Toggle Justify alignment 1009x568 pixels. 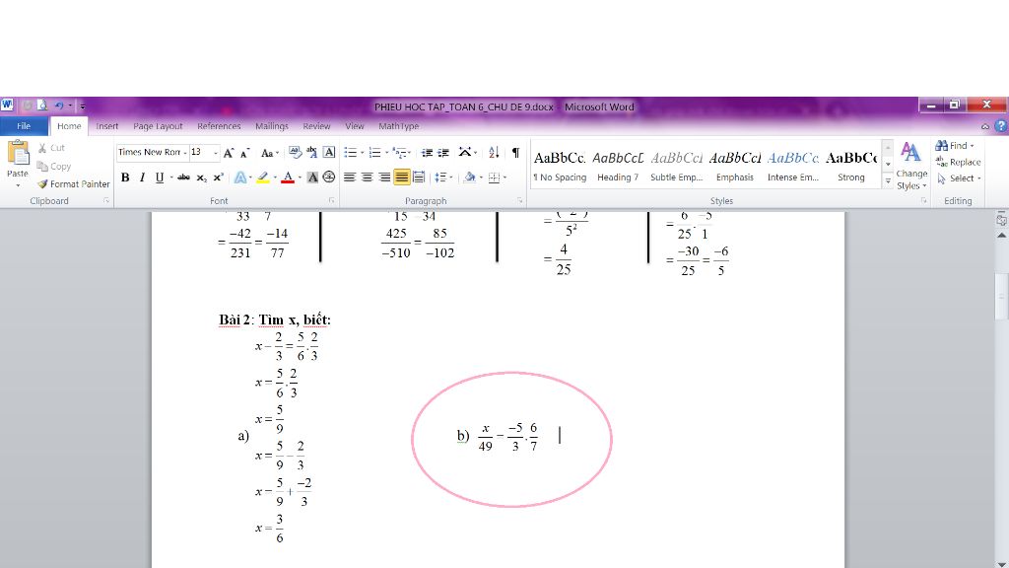point(402,177)
